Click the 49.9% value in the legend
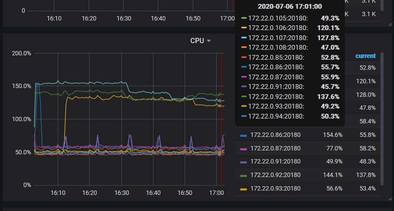The image size is (394, 211). 334,161
